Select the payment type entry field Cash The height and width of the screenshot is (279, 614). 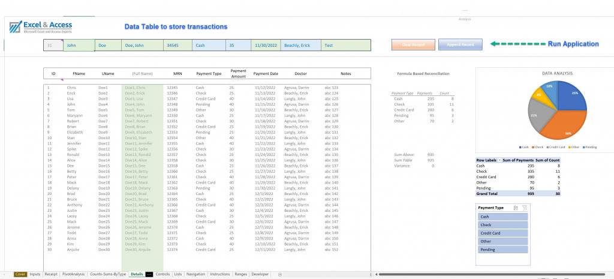pyautogui.click(x=209, y=45)
